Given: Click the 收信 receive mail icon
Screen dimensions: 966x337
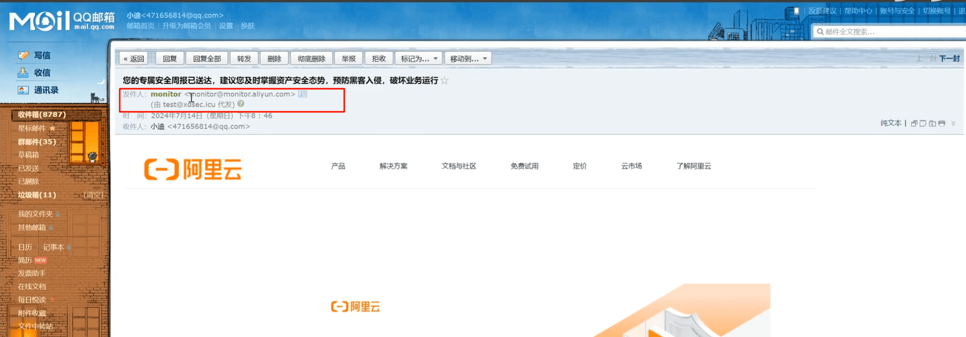Looking at the screenshot, I should 23,73.
